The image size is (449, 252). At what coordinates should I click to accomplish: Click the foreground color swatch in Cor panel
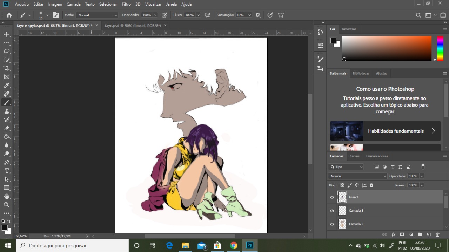(333, 40)
